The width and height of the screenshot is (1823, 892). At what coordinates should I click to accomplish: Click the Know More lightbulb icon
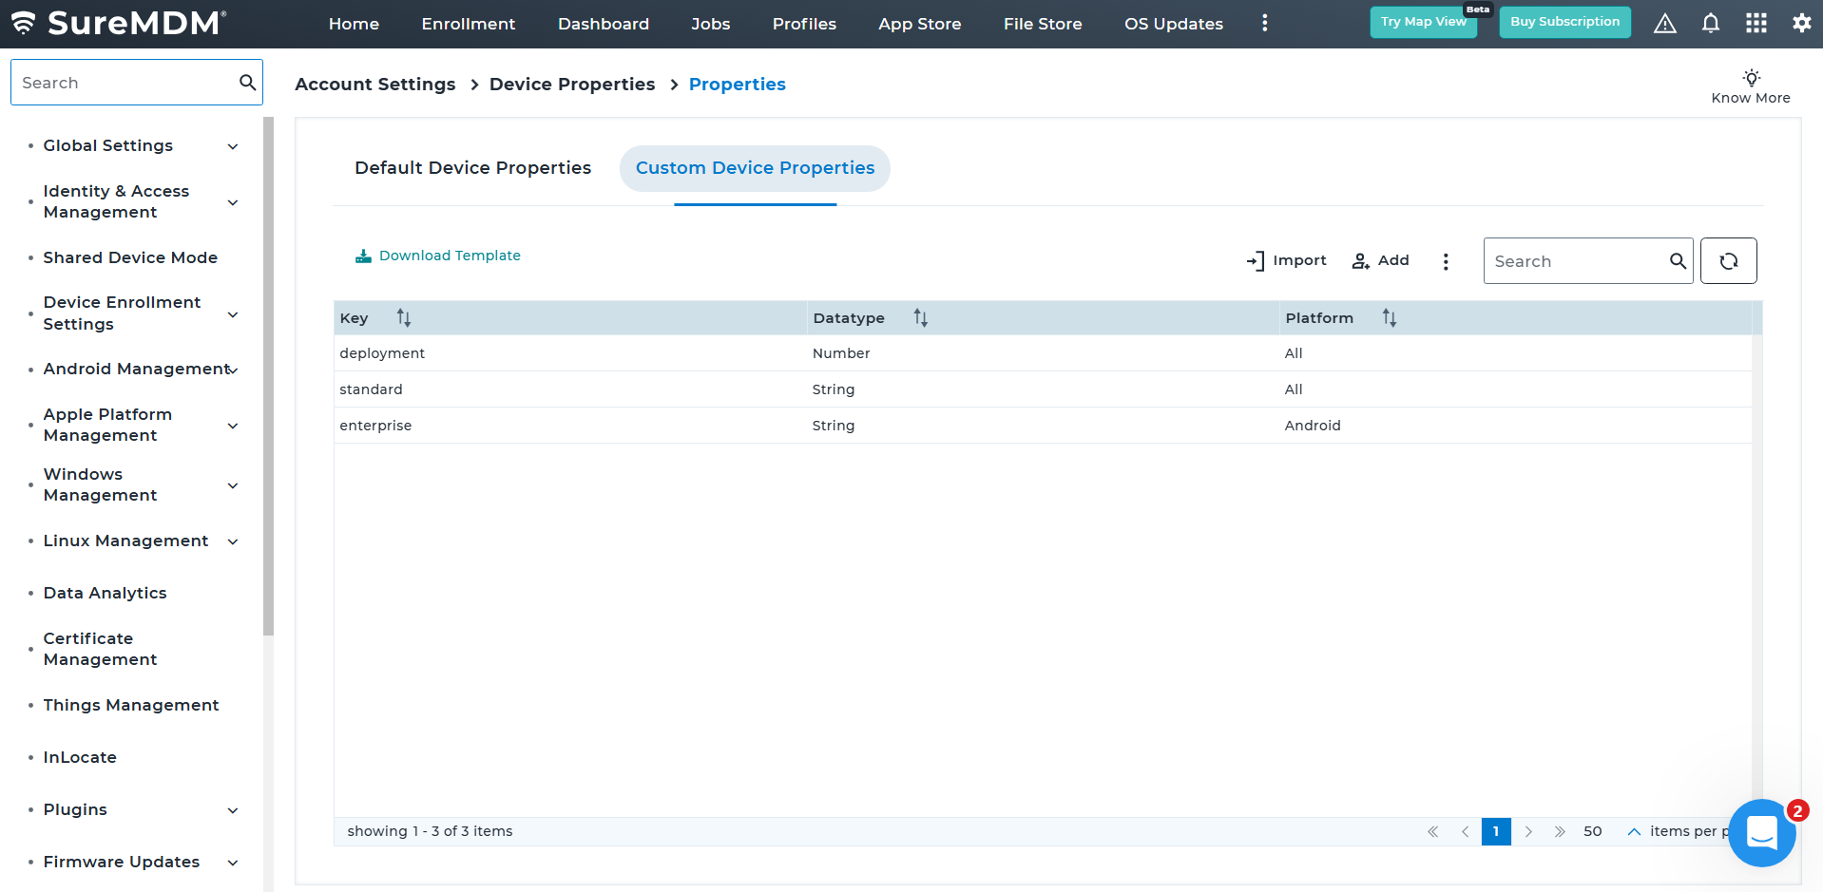click(x=1751, y=78)
